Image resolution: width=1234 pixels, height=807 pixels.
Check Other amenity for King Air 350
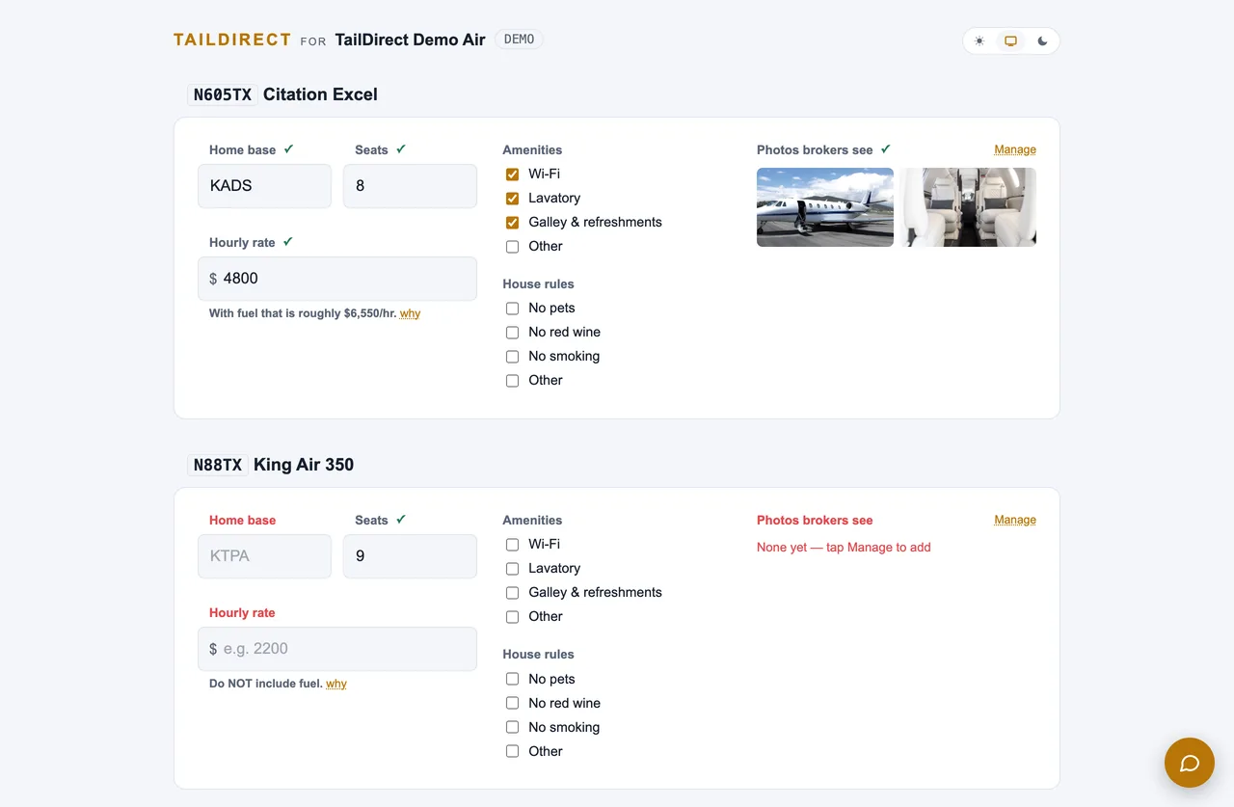tap(513, 617)
